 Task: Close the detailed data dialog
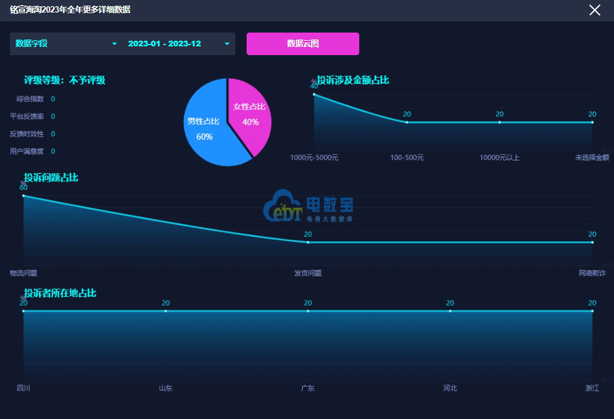595,10
